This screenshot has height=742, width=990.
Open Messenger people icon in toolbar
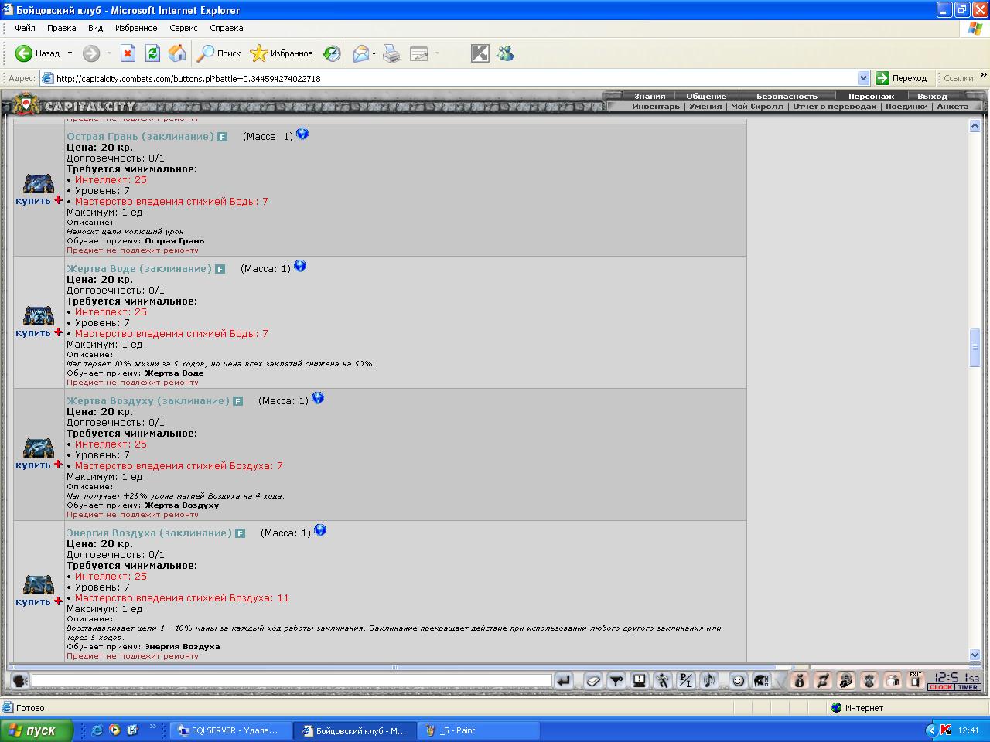506,53
